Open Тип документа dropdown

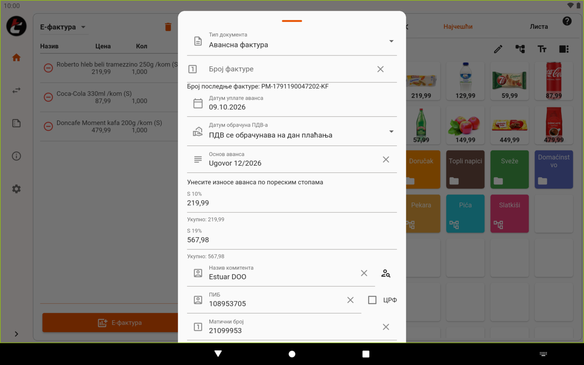[x=292, y=41]
